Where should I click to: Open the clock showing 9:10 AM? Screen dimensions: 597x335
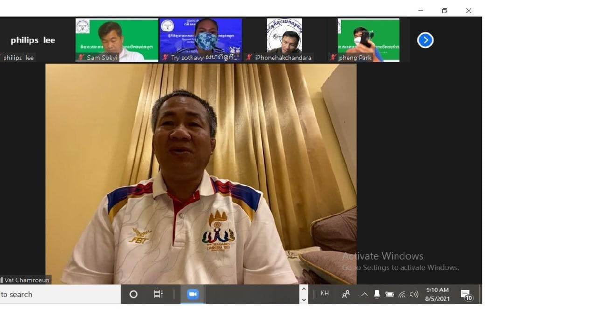click(437, 294)
